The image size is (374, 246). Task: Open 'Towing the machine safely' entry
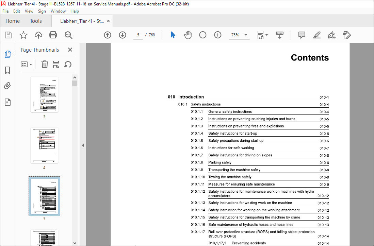click(260, 177)
